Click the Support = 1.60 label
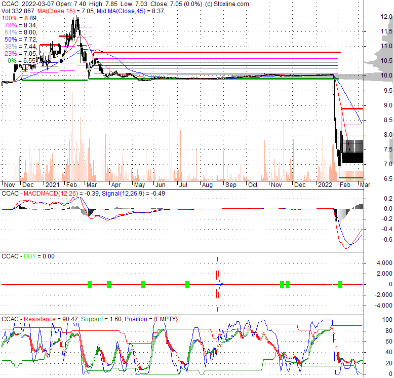The image size is (394, 378). point(101,319)
